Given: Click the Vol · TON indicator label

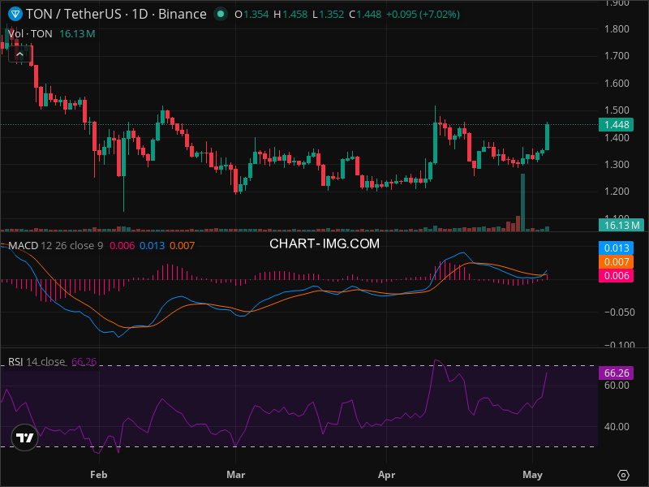Looking at the screenshot, I should 30,34.
